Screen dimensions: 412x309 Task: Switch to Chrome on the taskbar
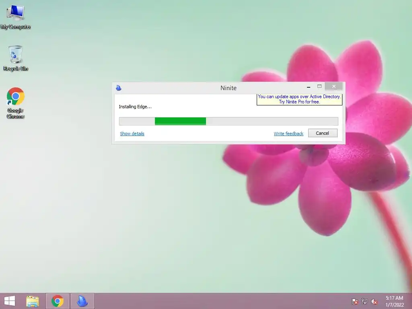[x=58, y=301]
